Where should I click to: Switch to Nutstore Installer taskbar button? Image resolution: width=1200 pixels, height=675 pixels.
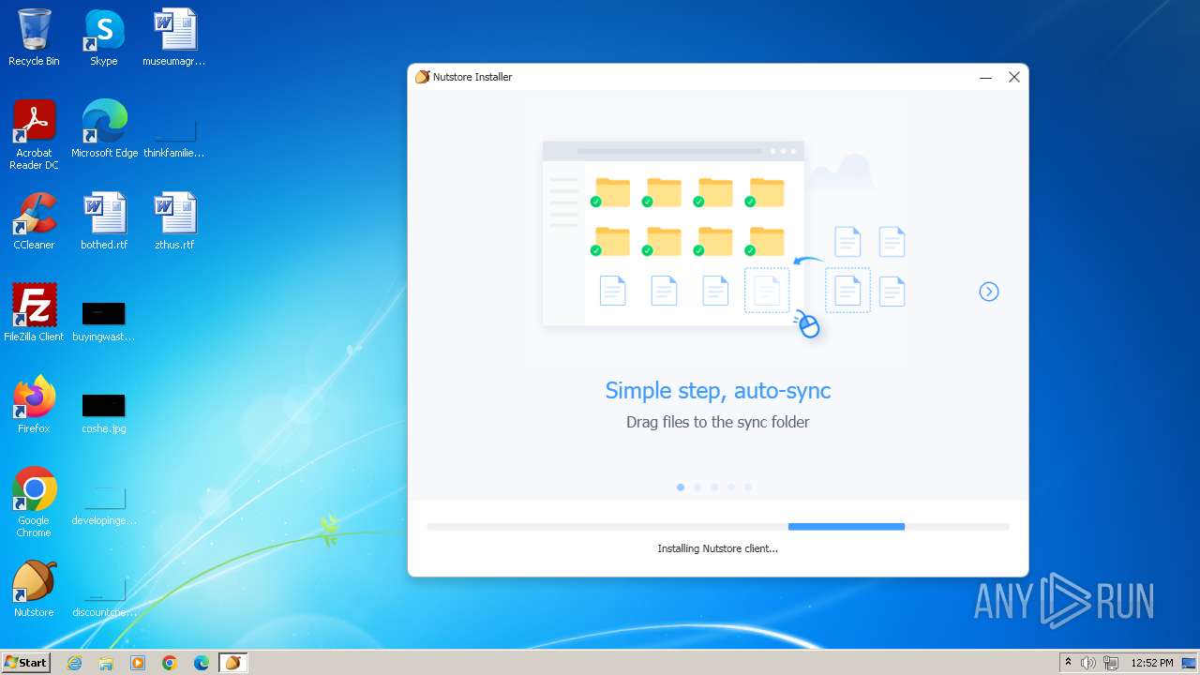click(233, 663)
